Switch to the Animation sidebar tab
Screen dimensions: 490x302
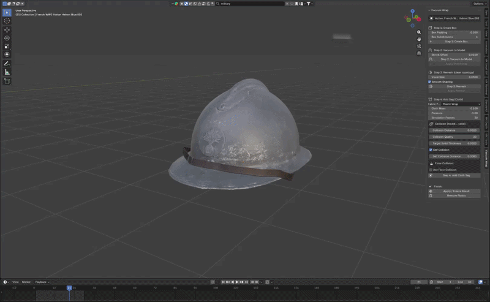pos(486,47)
